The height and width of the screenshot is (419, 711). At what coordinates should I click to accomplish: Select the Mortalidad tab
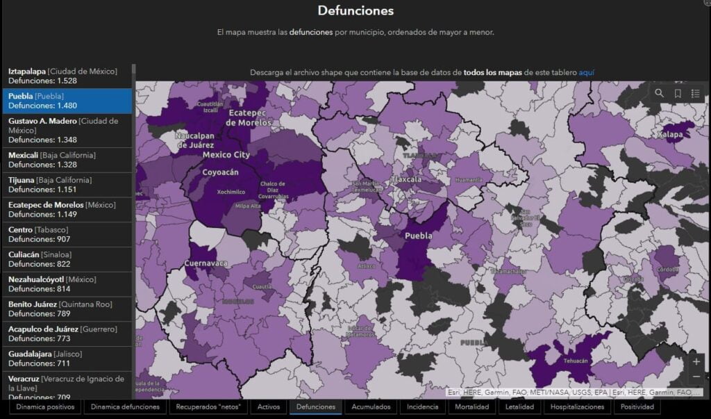(472, 407)
